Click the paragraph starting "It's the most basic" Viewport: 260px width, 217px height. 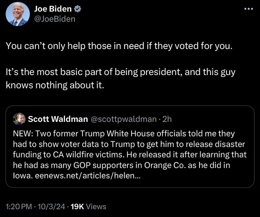click(x=120, y=78)
